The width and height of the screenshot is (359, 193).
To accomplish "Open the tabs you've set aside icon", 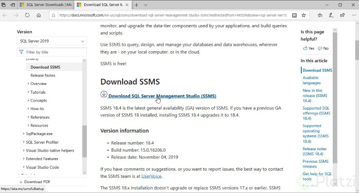I will [3, 5].
